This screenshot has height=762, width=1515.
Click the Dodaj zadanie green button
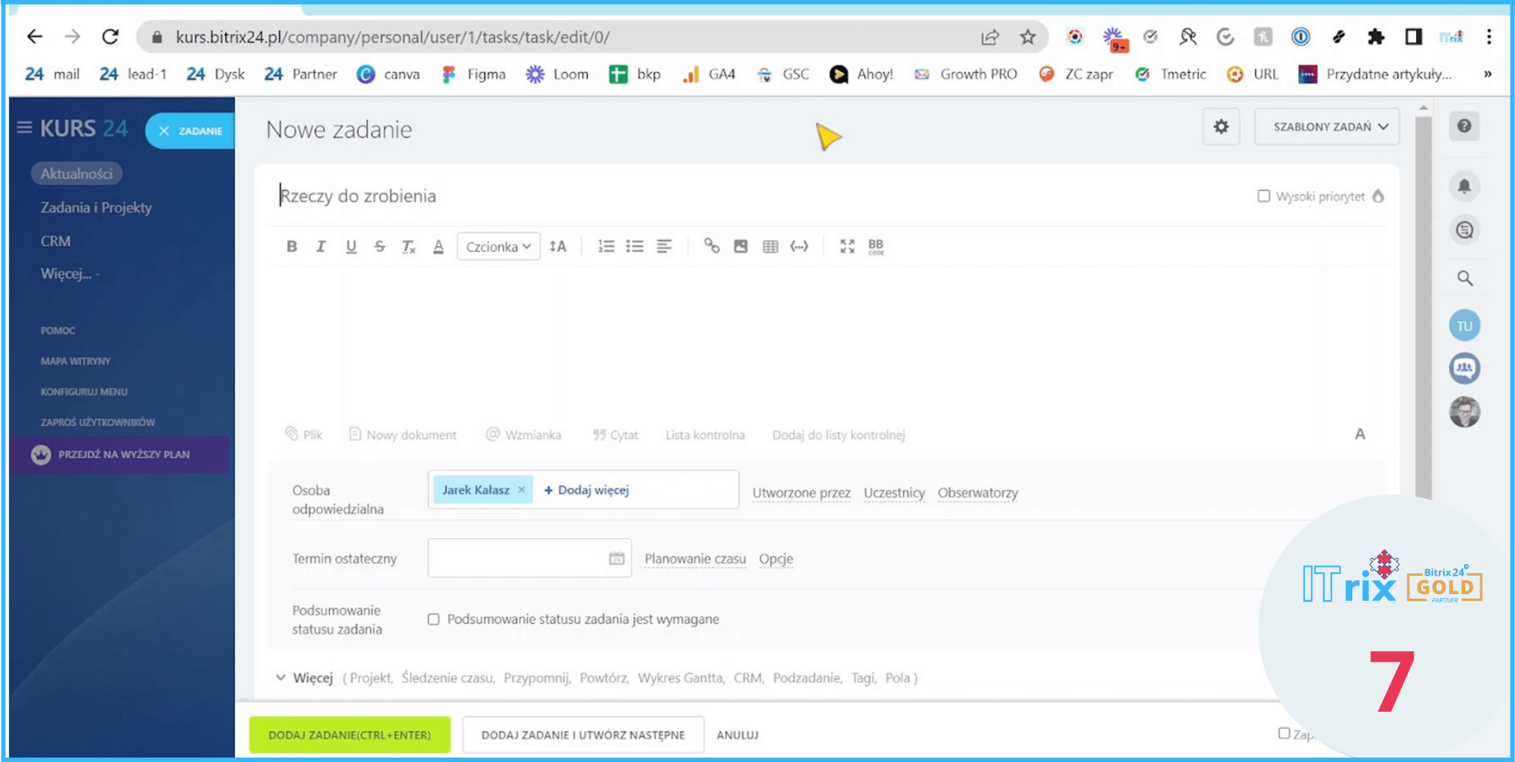coord(349,735)
